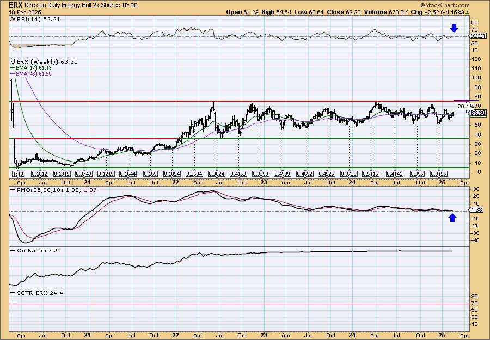Click the 1:10 split ratio label

point(18,174)
